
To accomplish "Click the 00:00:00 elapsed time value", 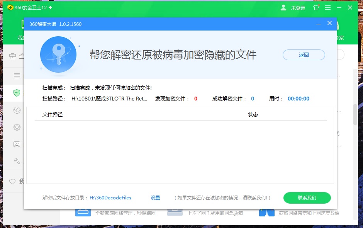I will click(299, 99).
